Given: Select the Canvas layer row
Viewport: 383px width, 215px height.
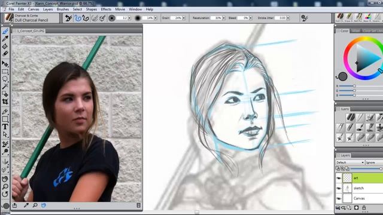Looking at the screenshot, I should point(360,198).
